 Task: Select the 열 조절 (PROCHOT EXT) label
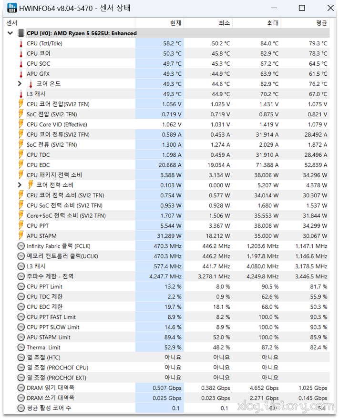[x=56, y=378]
